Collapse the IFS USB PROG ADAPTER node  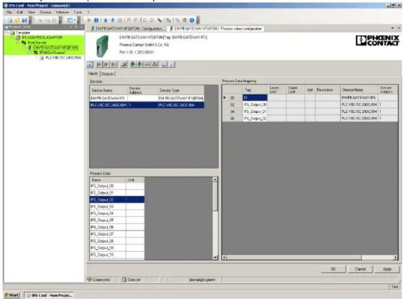pyautogui.click(x=13, y=38)
